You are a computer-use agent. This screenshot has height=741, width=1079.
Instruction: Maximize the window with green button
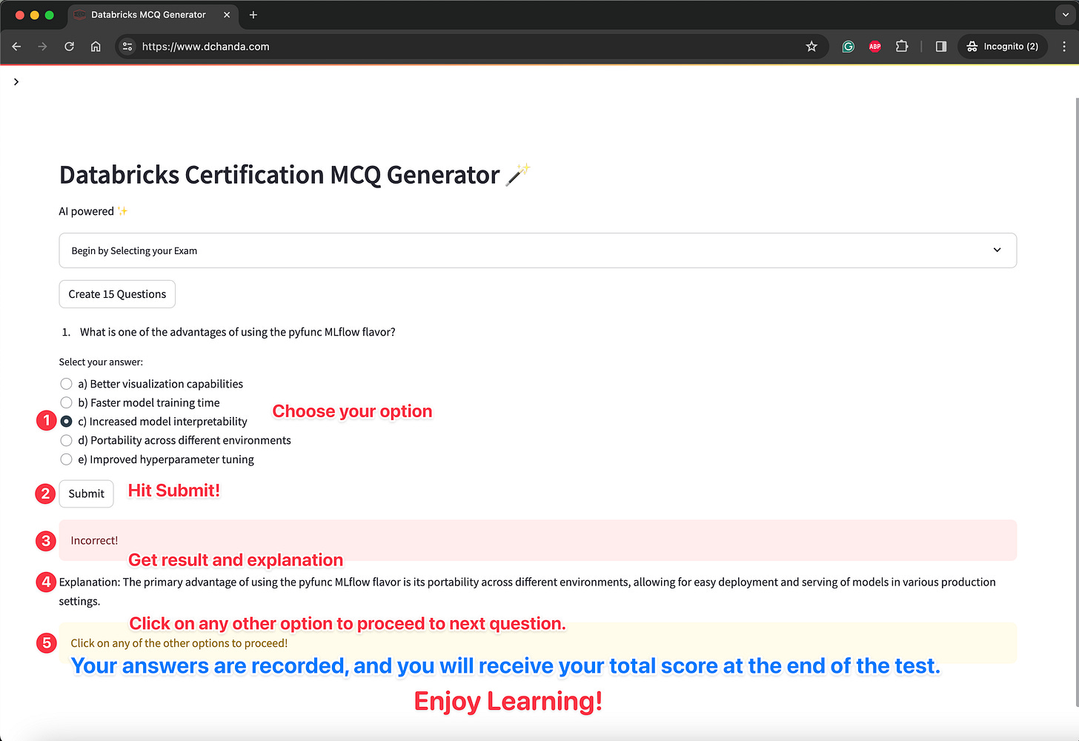(x=50, y=15)
